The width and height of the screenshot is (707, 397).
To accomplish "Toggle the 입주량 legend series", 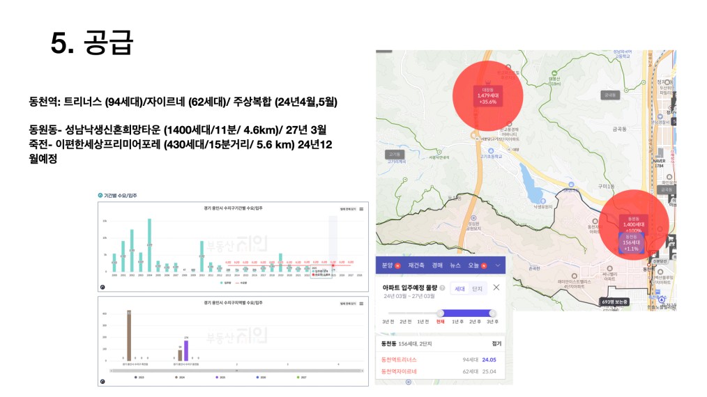I will pyautogui.click(x=225, y=283).
